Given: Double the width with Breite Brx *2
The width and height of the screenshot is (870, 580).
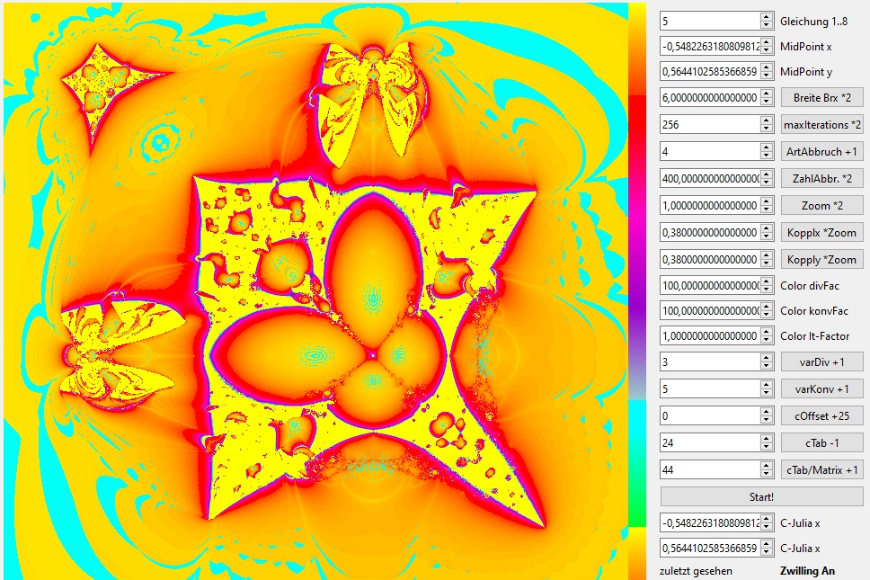Looking at the screenshot, I should tap(821, 98).
